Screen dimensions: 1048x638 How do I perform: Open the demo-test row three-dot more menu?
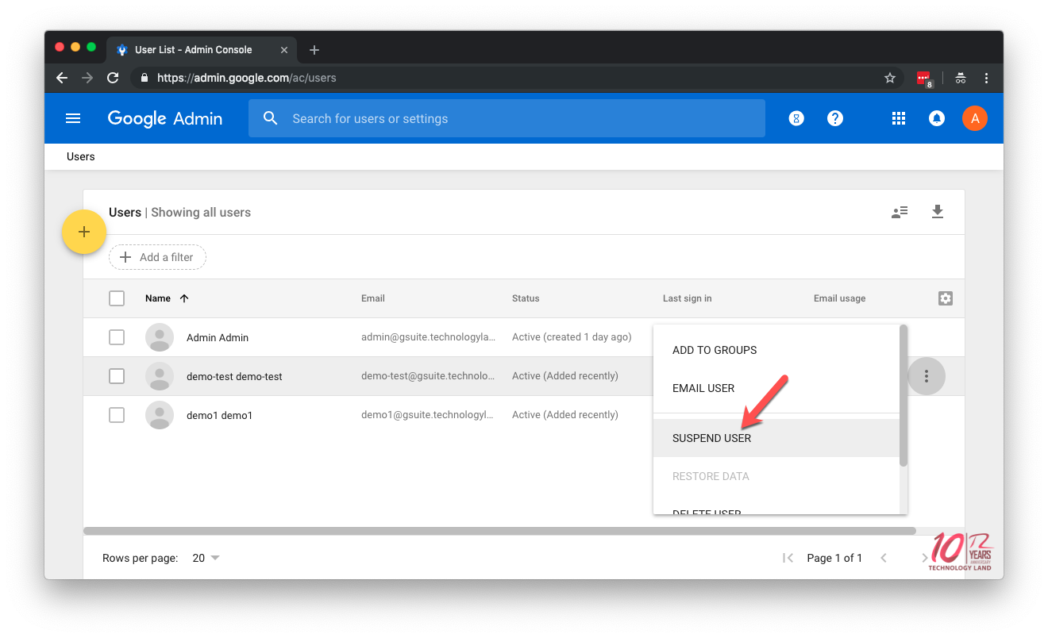[926, 376]
